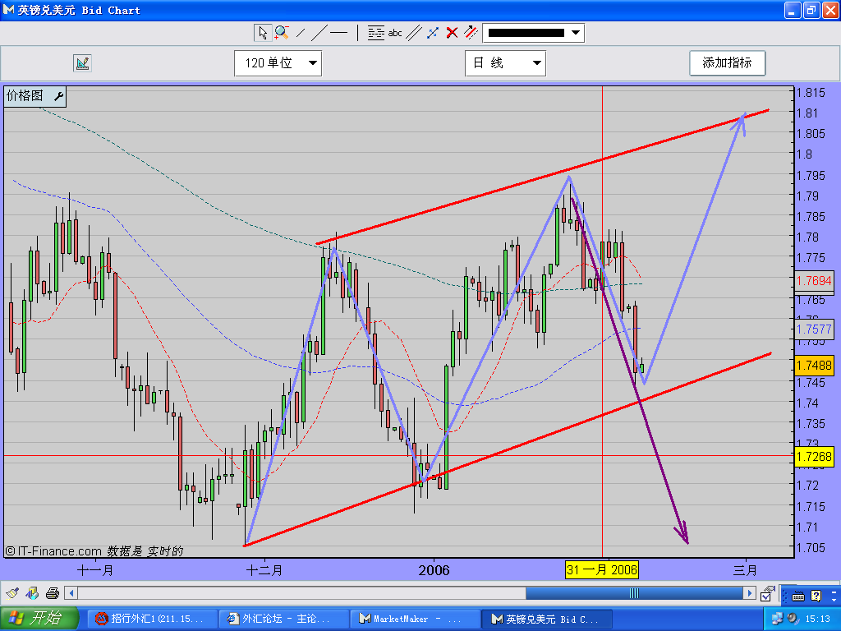The height and width of the screenshot is (631, 841).
Task: Switch to MarketMaker taskbar window
Action: (415, 619)
